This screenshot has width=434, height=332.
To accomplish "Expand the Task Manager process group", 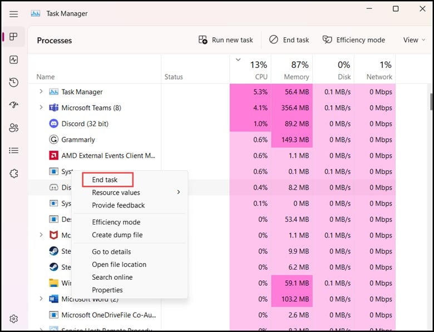I will pos(41,91).
